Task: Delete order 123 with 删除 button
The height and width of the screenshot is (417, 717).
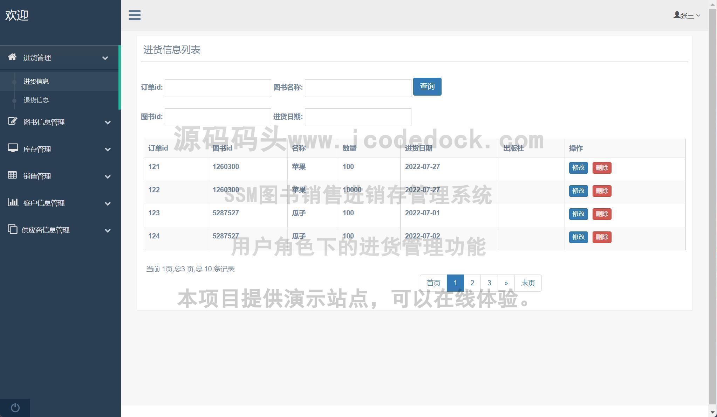Action: pos(602,214)
